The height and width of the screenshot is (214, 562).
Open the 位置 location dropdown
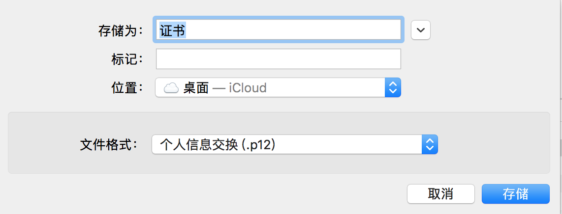pos(278,87)
